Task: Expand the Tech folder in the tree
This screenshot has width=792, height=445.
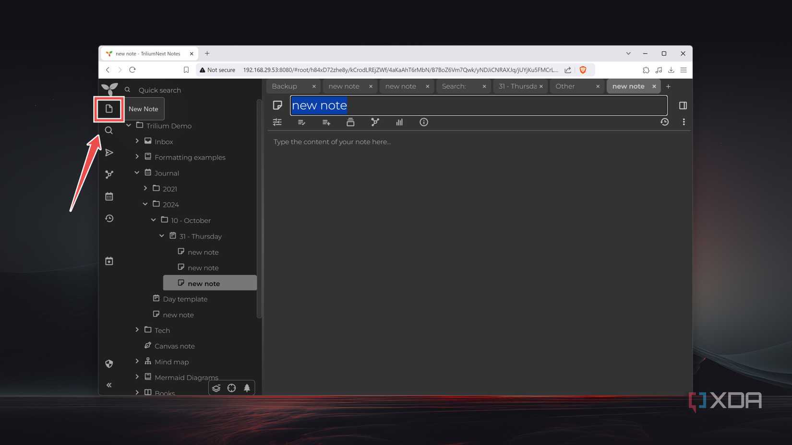Action: click(x=137, y=330)
